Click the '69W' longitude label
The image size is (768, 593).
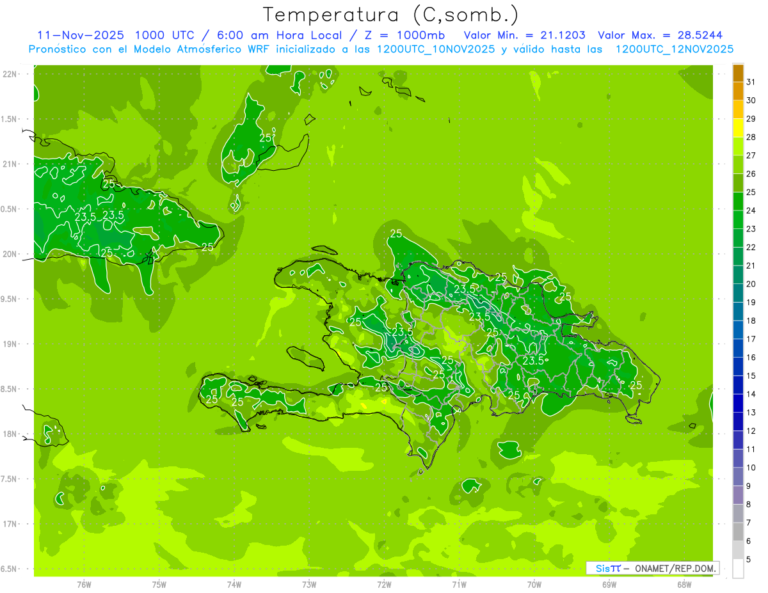[609, 585]
